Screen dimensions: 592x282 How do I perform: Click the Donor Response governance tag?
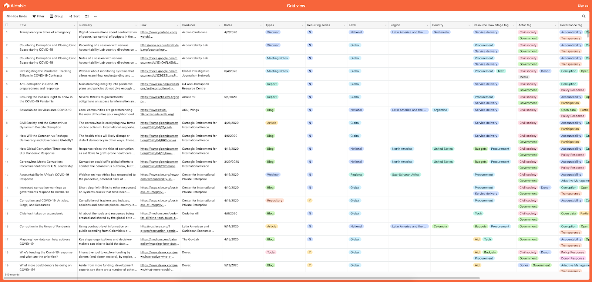[x=572, y=258]
